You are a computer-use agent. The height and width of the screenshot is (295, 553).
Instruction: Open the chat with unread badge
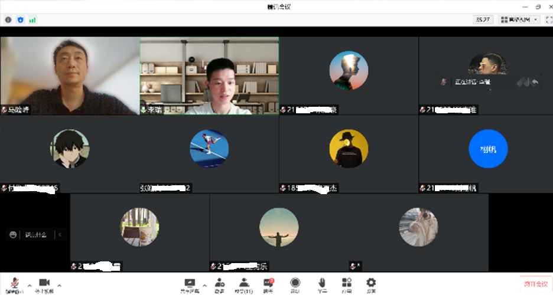[x=268, y=285]
